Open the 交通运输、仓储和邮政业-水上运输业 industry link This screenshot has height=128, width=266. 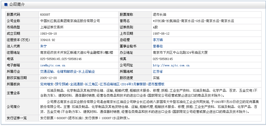pyautogui.click(x=67, y=72)
